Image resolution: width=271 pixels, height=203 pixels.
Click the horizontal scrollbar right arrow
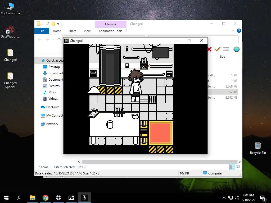point(240,162)
